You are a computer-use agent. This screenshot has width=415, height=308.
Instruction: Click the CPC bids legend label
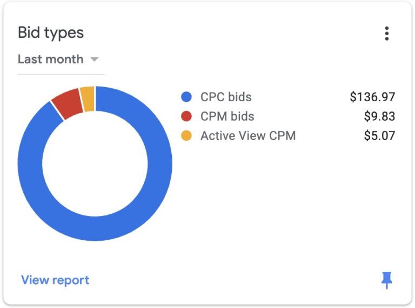coord(226,97)
